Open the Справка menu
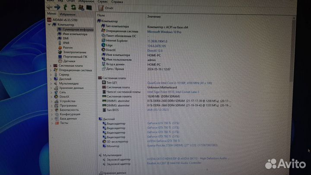 [117, 2]
